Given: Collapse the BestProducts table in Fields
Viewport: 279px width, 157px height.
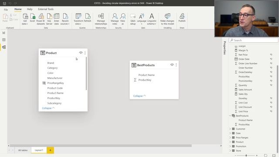Looking at the screenshot, I should [x=230, y=116].
